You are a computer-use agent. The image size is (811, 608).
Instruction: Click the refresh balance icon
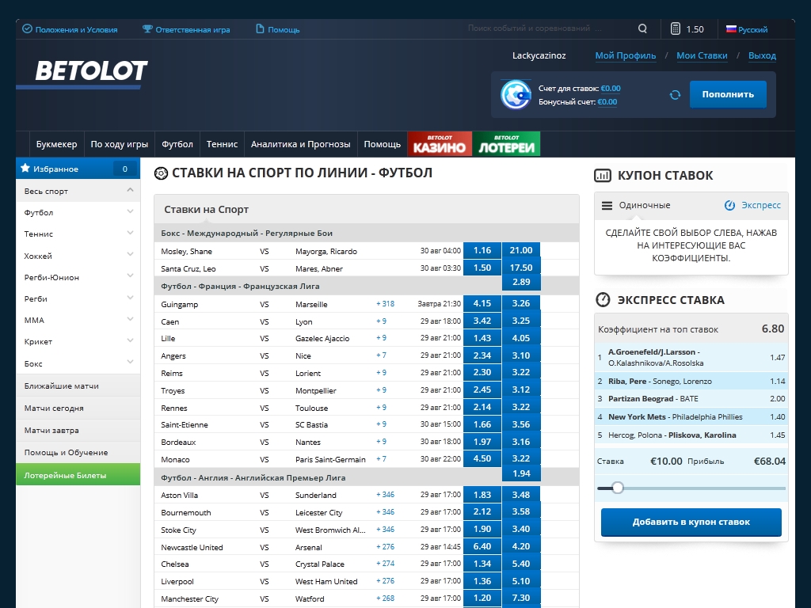click(x=675, y=95)
